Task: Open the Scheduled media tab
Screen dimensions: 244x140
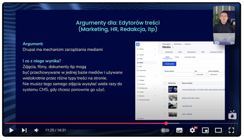Action: pyautogui.click(x=190, y=57)
